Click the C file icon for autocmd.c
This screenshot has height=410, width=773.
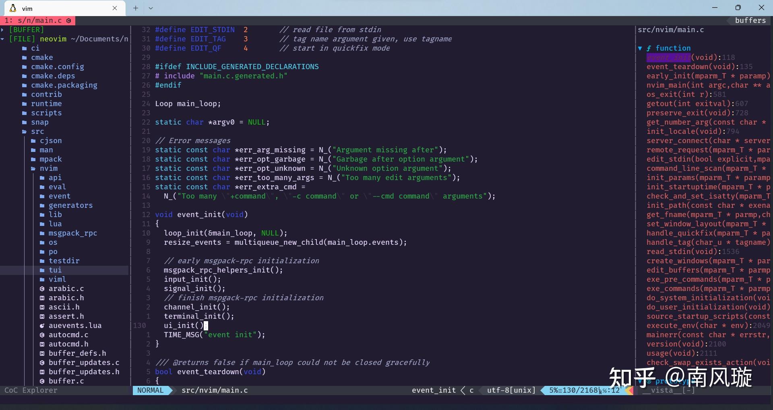(x=42, y=335)
